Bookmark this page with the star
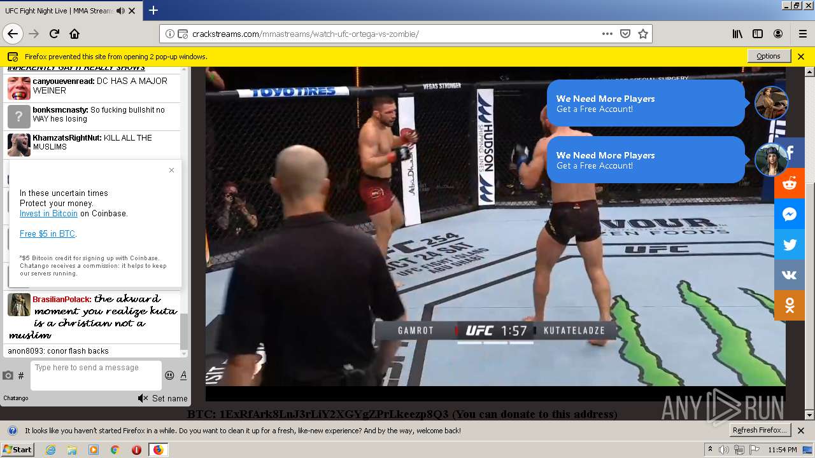This screenshot has height=458, width=815. tap(643, 34)
